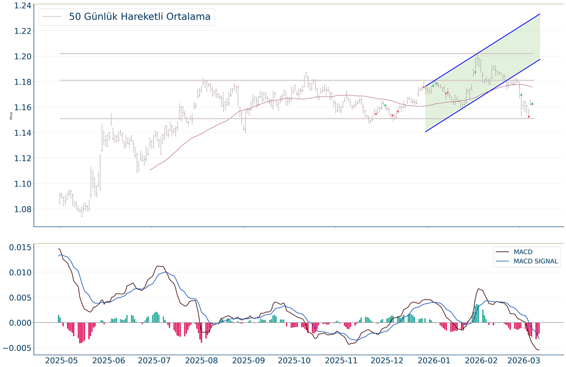Screen dimensions: 566x367
Task: Click the top-right end of the upper blue channel line
Action: [x=540, y=15]
